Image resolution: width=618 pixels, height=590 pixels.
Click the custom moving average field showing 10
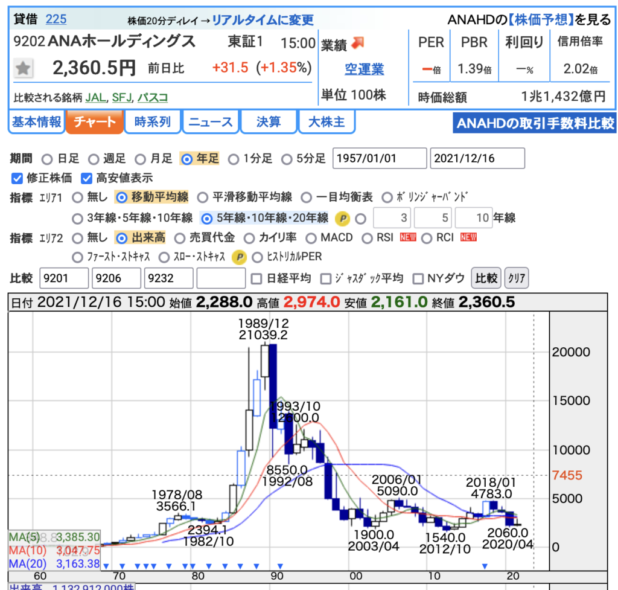tap(474, 217)
